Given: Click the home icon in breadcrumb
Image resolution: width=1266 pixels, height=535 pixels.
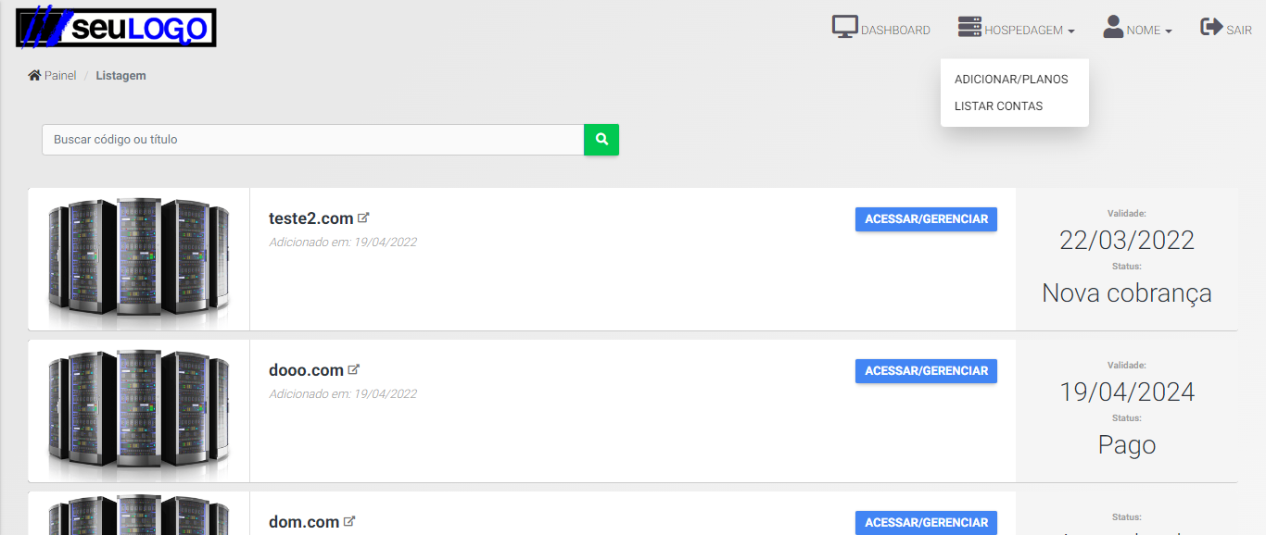Looking at the screenshot, I should [34, 75].
